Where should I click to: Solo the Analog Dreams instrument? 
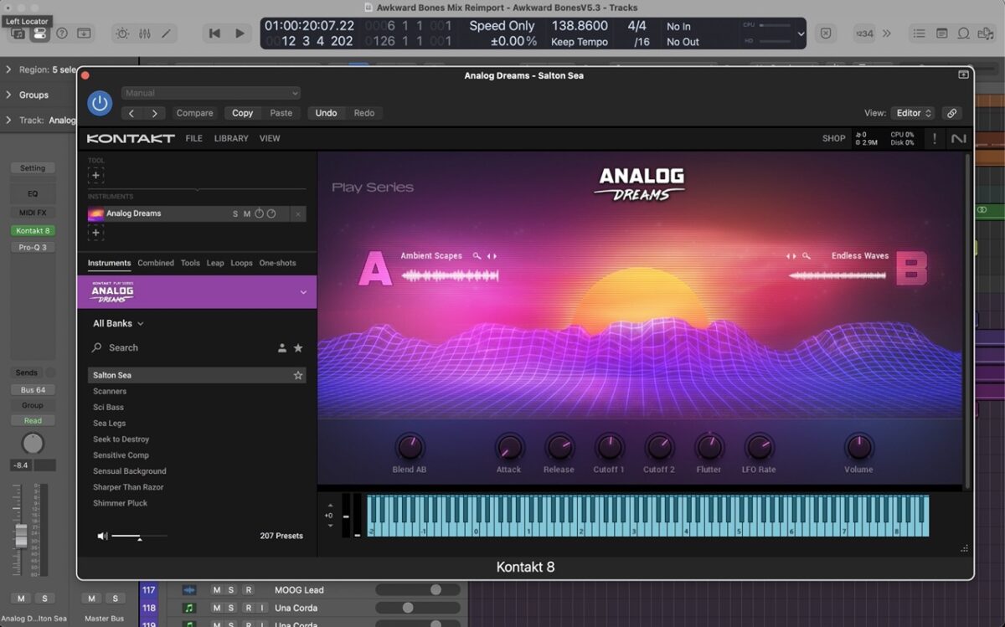pos(235,214)
